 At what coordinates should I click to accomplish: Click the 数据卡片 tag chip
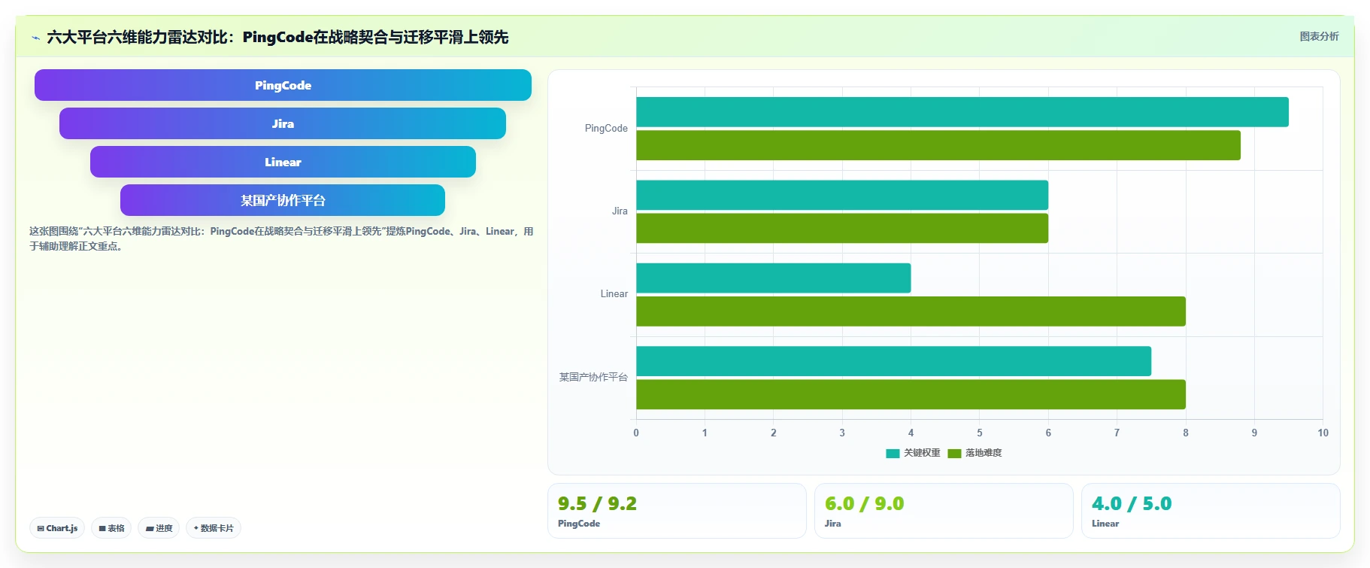pyautogui.click(x=214, y=528)
